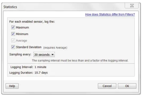Click the 'Maximum' label text
Screen dimensions: 143x96
point(22,27)
